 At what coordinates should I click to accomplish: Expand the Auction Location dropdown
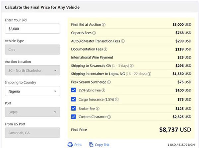33,70
